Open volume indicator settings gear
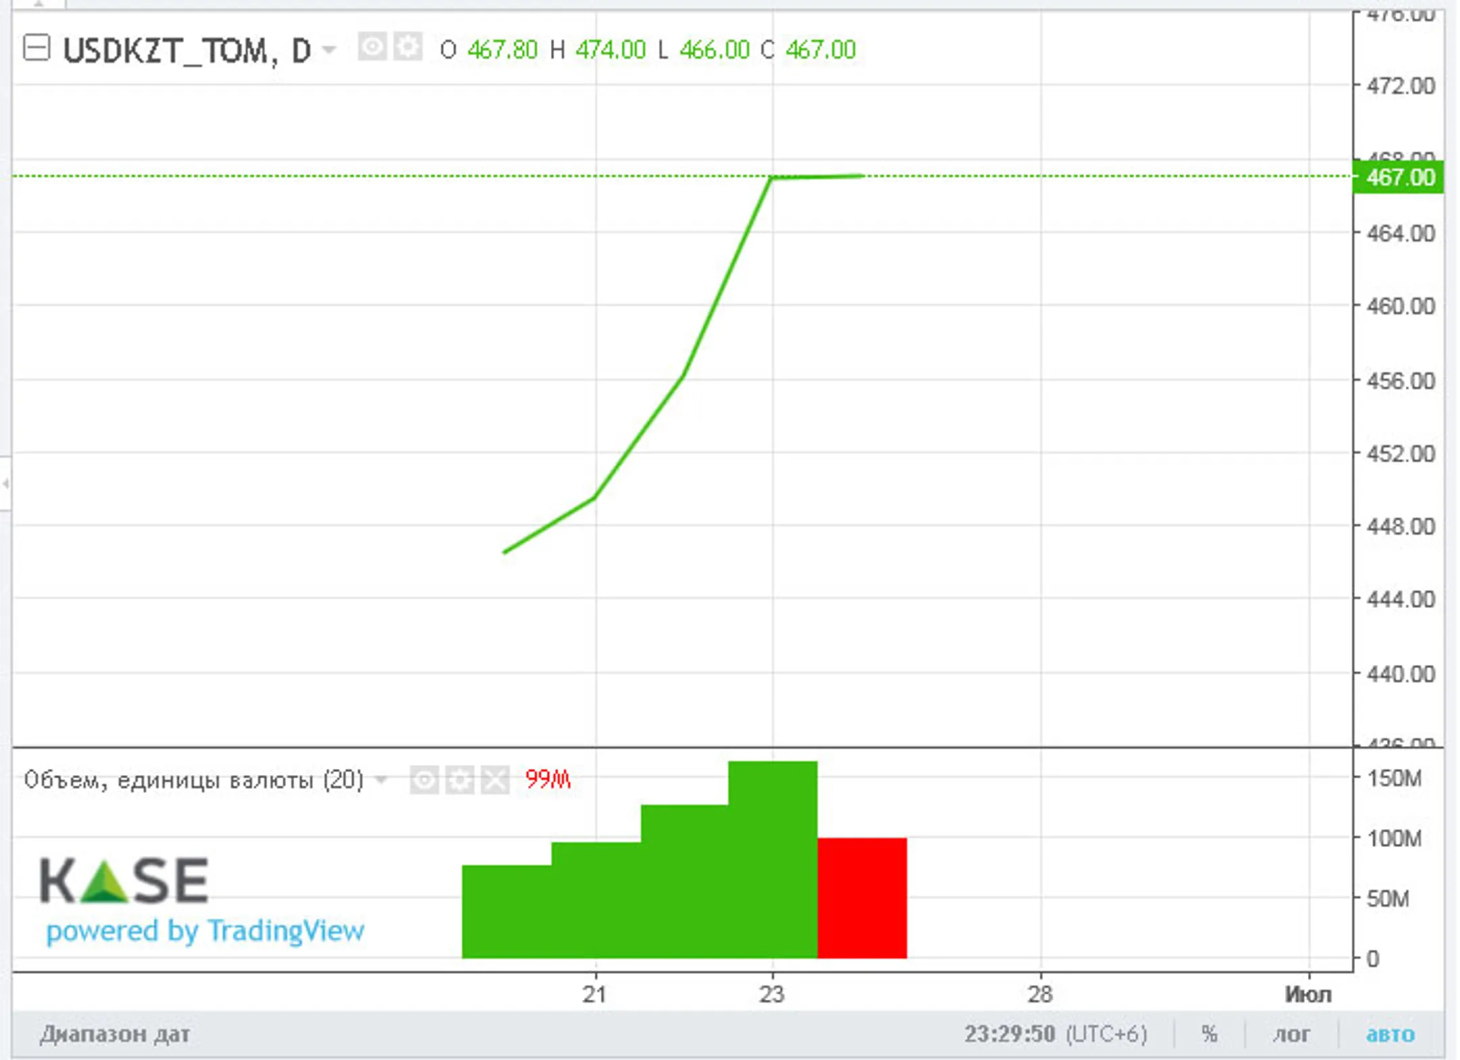 point(460,780)
